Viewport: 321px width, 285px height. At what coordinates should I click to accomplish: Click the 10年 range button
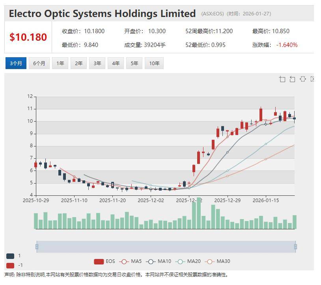click(x=154, y=63)
